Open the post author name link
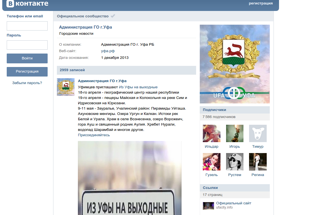The width and height of the screenshot is (309, 215). [x=102, y=81]
